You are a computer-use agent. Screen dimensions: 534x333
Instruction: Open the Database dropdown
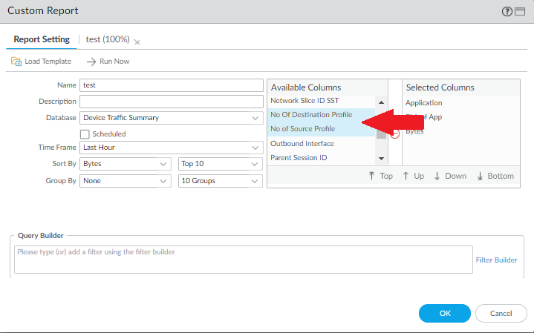172,117
